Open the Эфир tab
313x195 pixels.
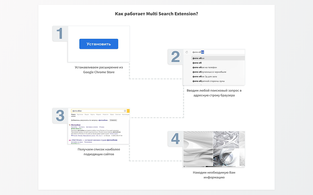[x=112, y=115]
